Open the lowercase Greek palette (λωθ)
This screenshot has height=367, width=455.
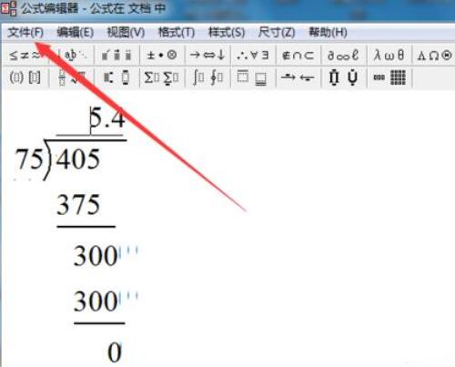389,56
